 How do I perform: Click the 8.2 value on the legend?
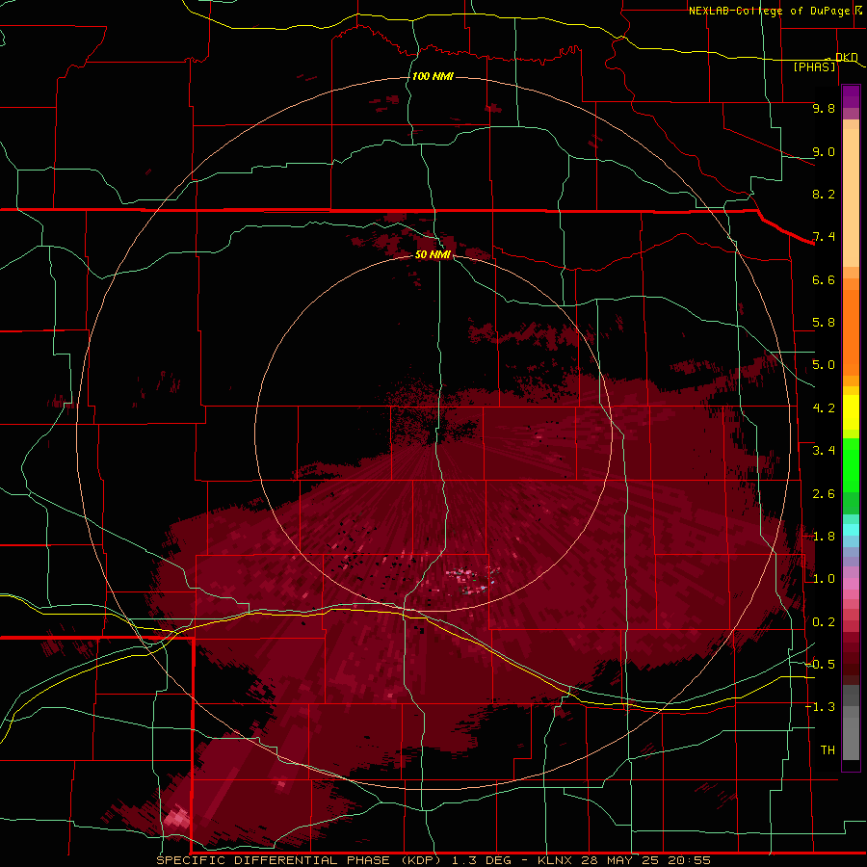824,194
